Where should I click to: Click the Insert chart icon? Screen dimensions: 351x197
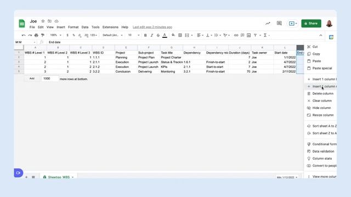pyautogui.click(x=248, y=35)
